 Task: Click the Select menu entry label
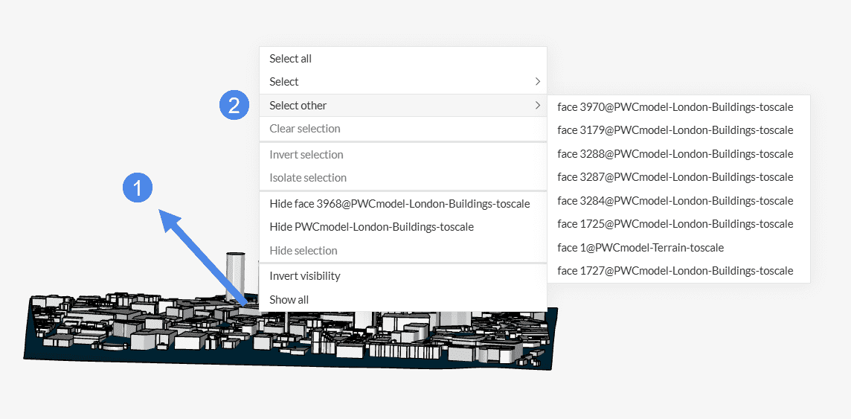click(x=284, y=82)
